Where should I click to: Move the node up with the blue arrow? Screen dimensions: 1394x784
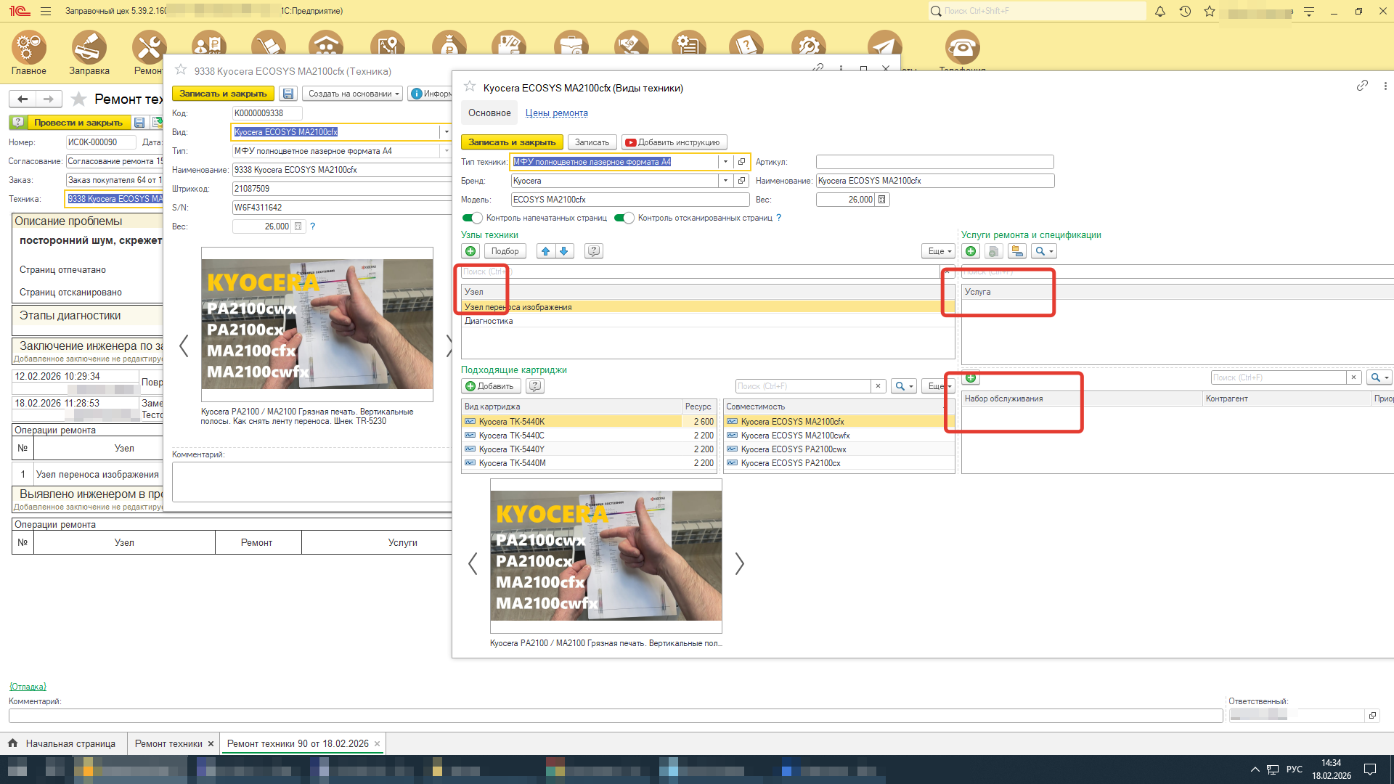(x=545, y=251)
